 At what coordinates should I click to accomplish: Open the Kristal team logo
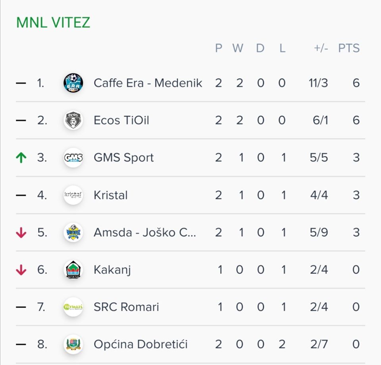pos(73,195)
